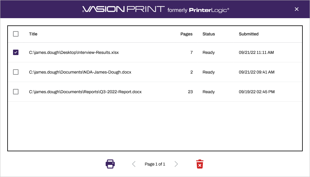Screen dimensions: 310x177
Task: Go to next page arrow
Action: click(176, 164)
